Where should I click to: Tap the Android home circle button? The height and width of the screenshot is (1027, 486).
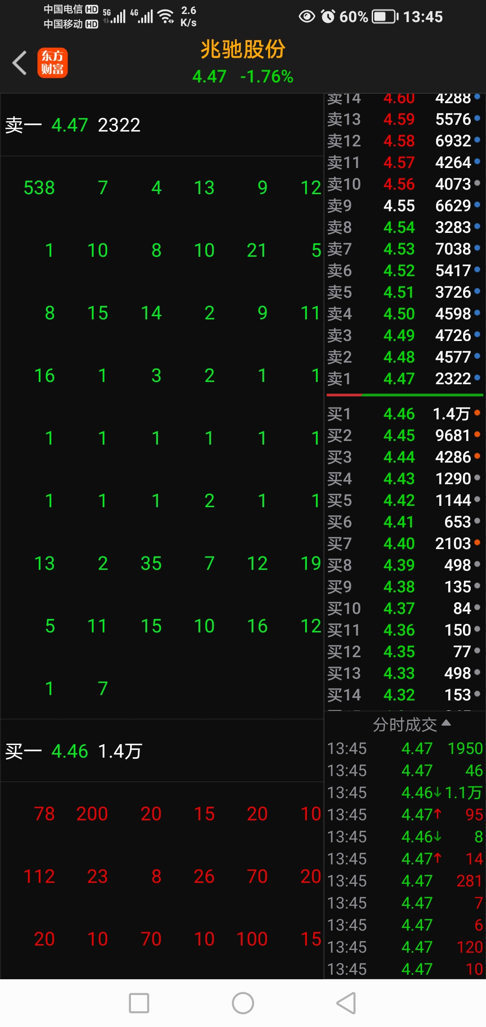point(243,1003)
